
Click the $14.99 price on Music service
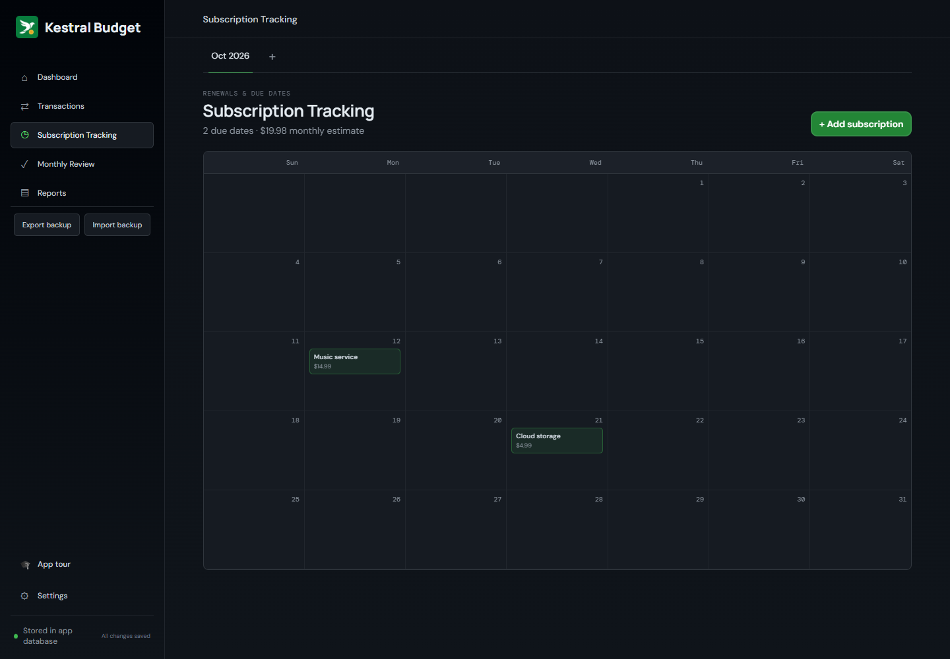coord(323,366)
